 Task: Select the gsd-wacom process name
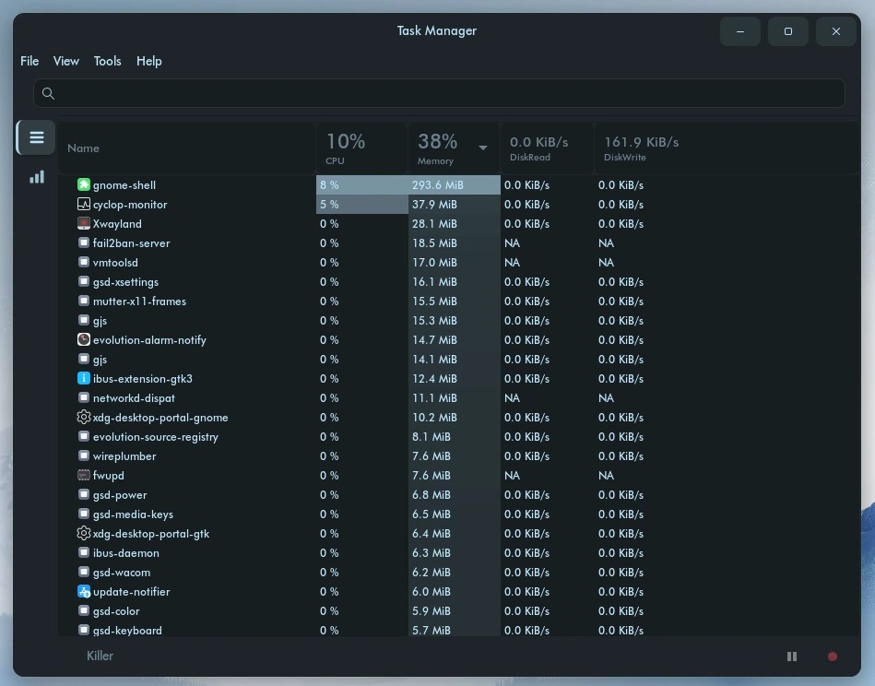[x=122, y=573]
